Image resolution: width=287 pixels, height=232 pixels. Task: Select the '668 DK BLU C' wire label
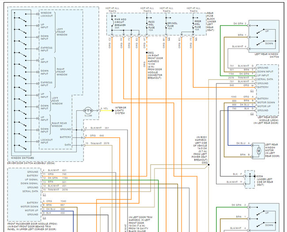243,105
